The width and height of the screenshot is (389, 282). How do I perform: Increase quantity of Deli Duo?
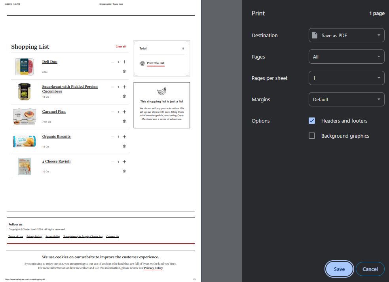124,62
